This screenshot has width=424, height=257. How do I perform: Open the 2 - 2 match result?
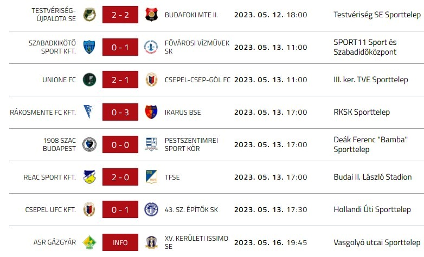[x=120, y=15]
